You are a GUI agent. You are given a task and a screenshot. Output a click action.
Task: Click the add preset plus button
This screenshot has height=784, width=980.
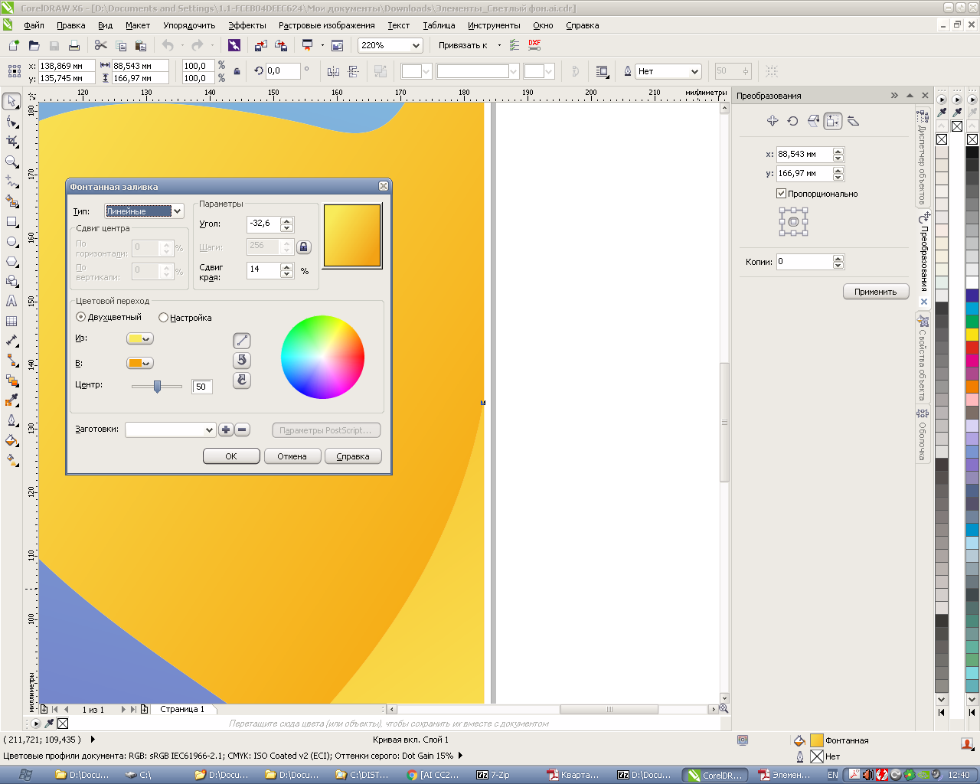pos(226,430)
